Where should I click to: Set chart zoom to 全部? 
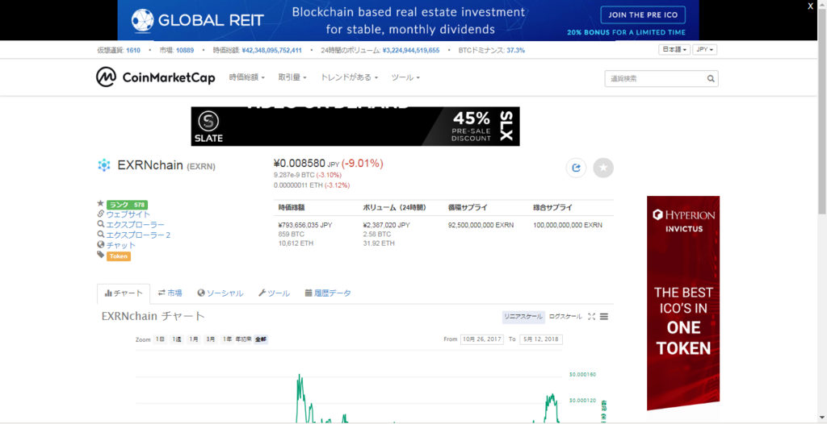pyautogui.click(x=261, y=339)
